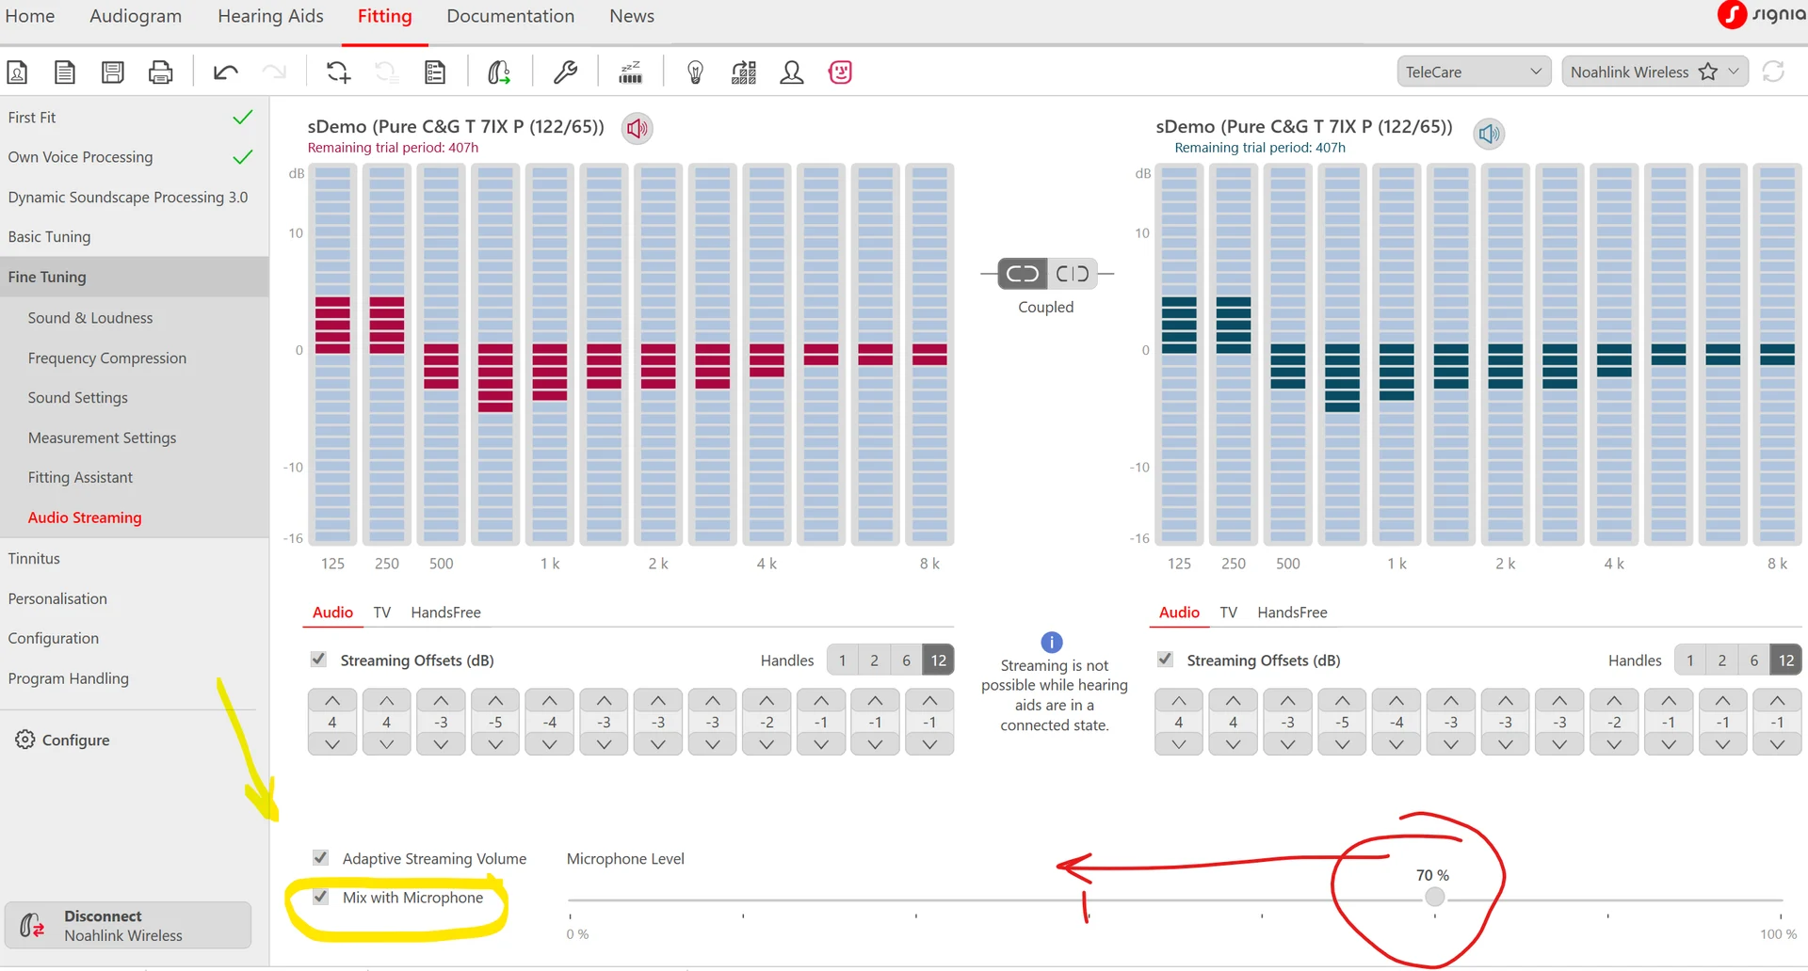Open the checklist form toolbar icon
This screenshot has height=971, width=1808.
click(435, 72)
